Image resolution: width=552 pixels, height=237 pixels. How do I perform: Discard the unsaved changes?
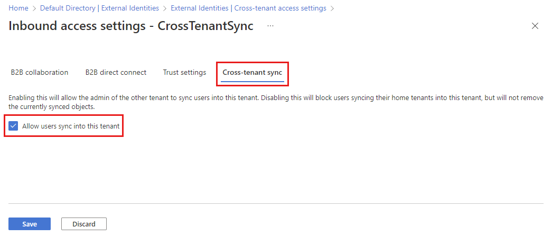[x=84, y=224]
